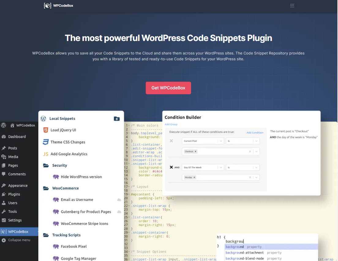Click Collapse menu in the sidebar
The height and width of the screenshot is (261, 338).
coord(19,240)
